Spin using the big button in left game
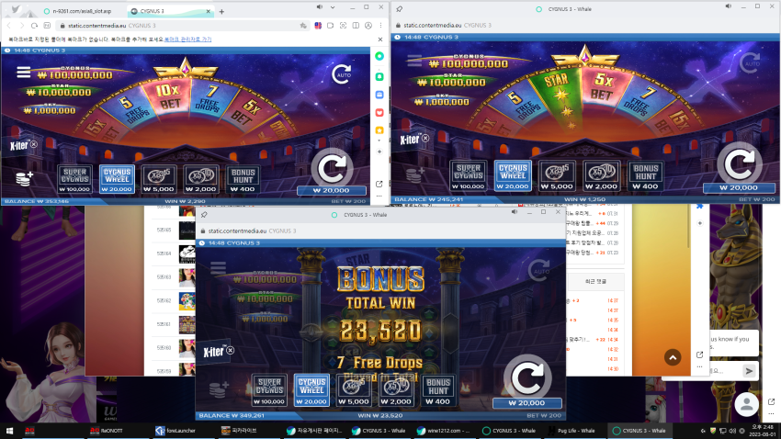 click(x=332, y=168)
